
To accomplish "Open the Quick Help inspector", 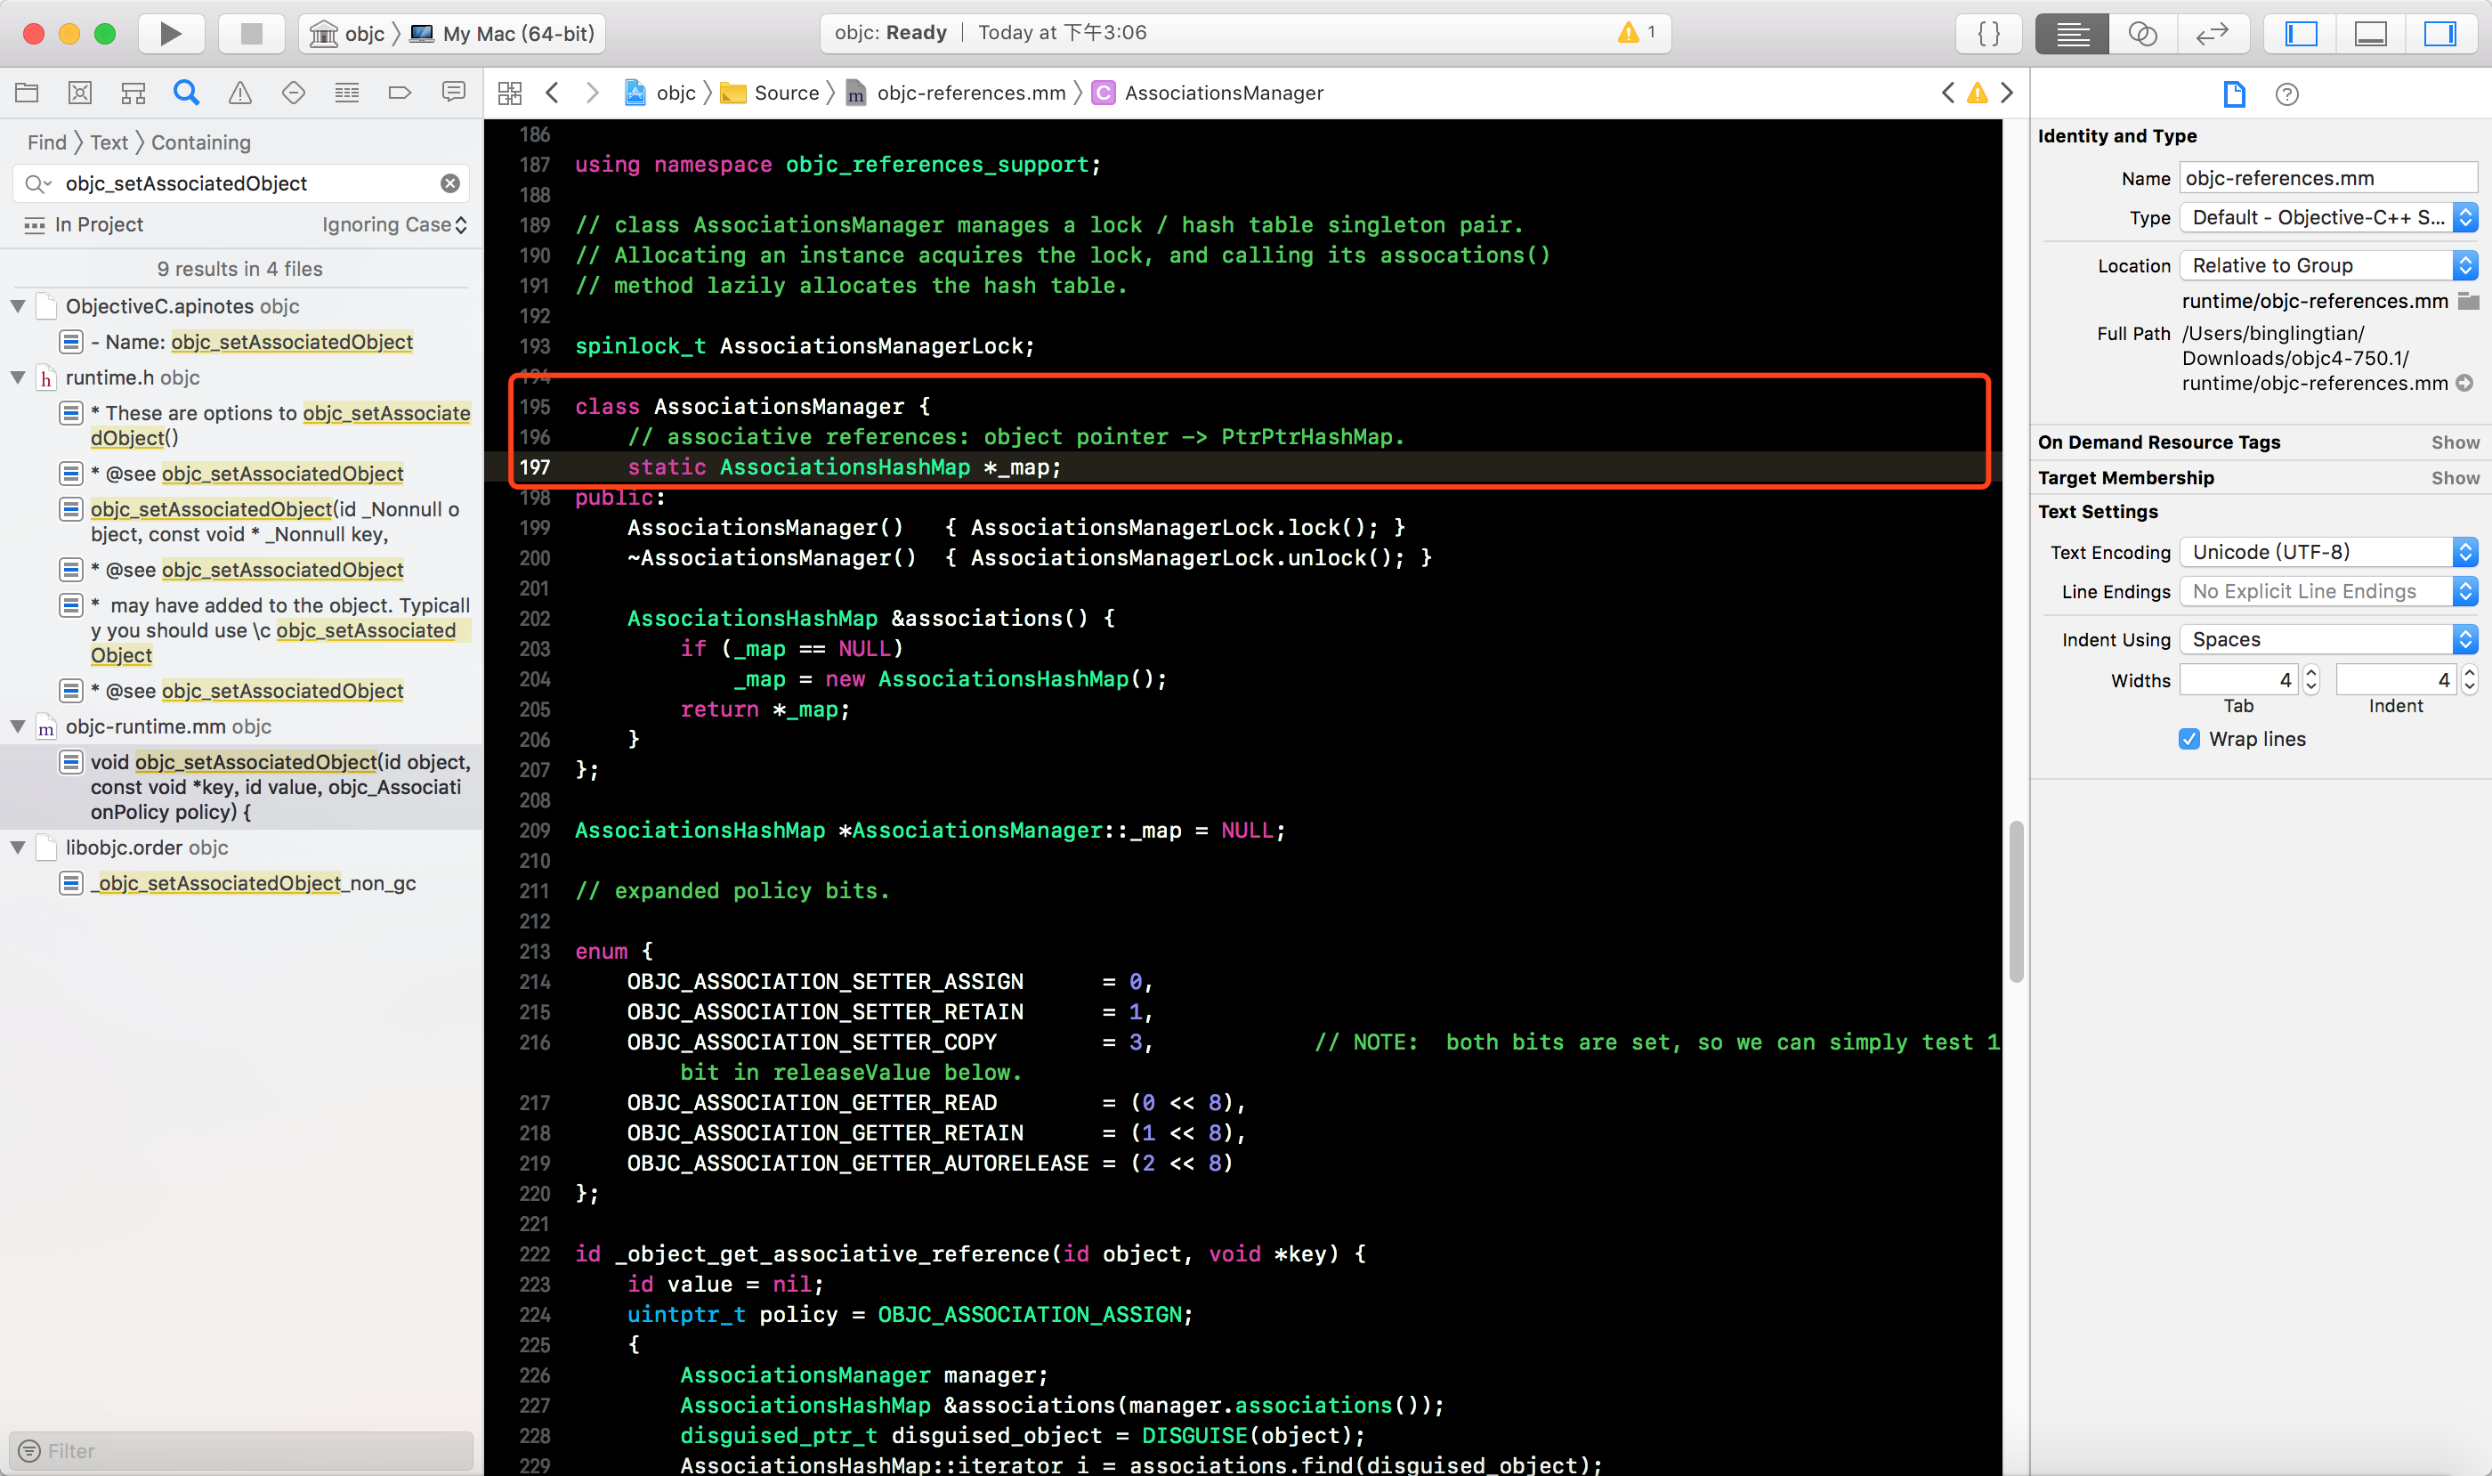I will click(x=2286, y=94).
